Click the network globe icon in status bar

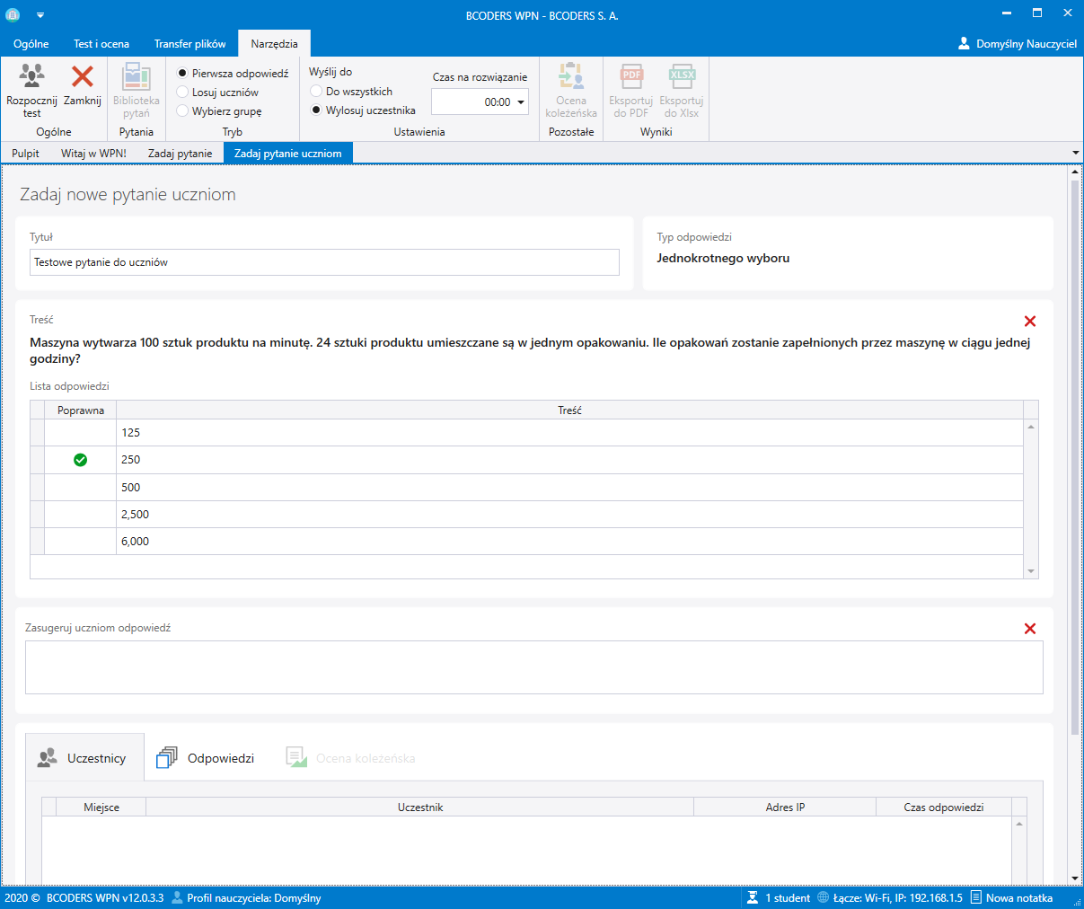coord(824,897)
